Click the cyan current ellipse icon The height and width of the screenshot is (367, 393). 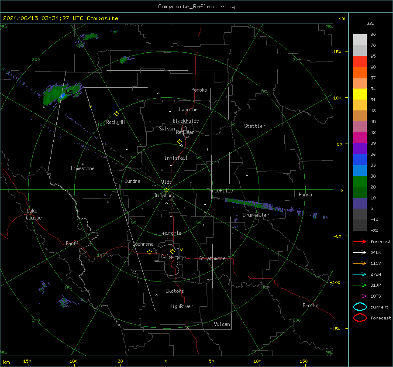coord(360,307)
